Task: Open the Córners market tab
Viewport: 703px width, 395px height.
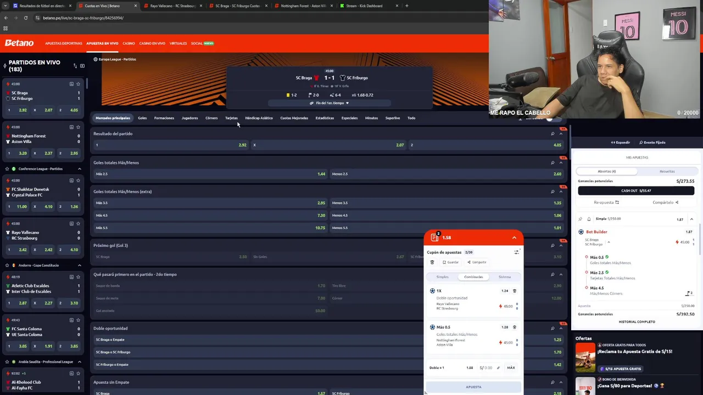Action: point(211,118)
